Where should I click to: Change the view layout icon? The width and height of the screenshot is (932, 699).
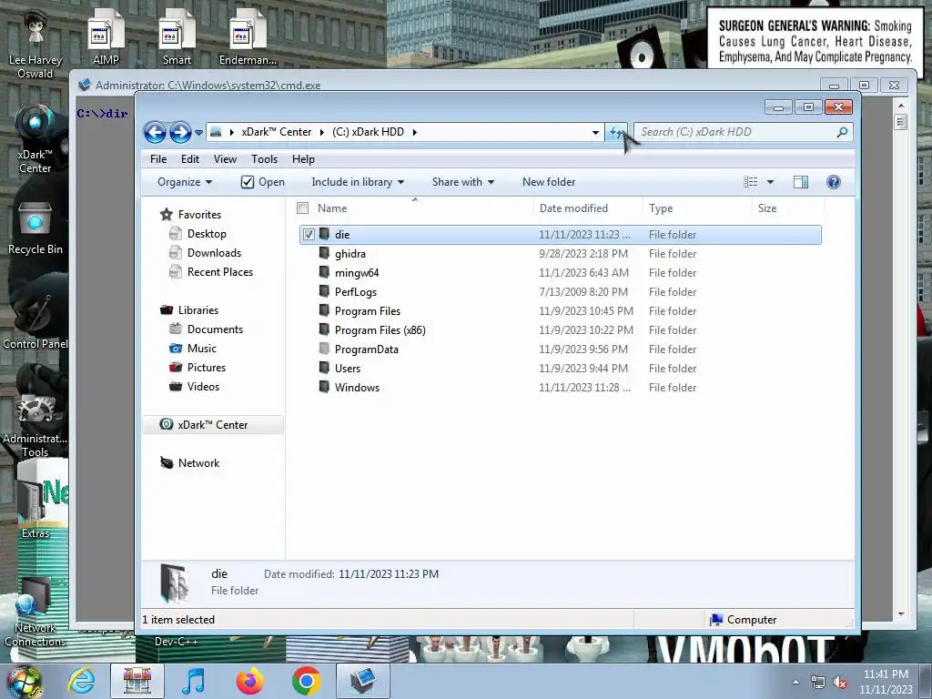[x=751, y=182]
